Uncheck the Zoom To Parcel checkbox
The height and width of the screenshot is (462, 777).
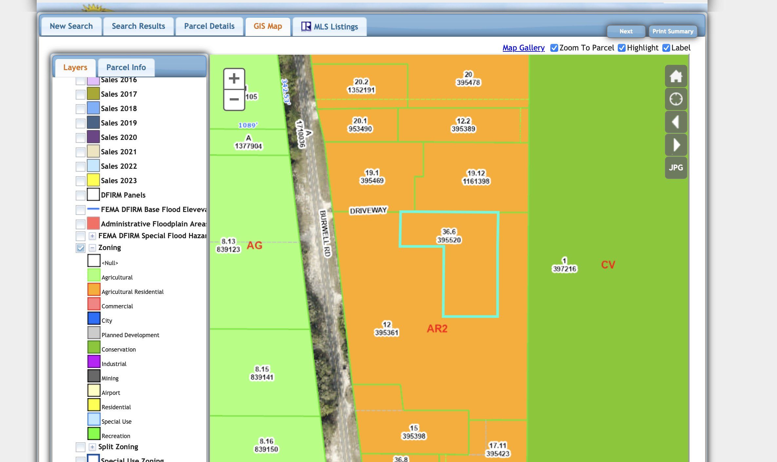pos(554,48)
